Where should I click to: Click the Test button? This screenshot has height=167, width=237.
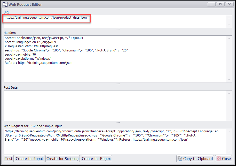point(9,158)
